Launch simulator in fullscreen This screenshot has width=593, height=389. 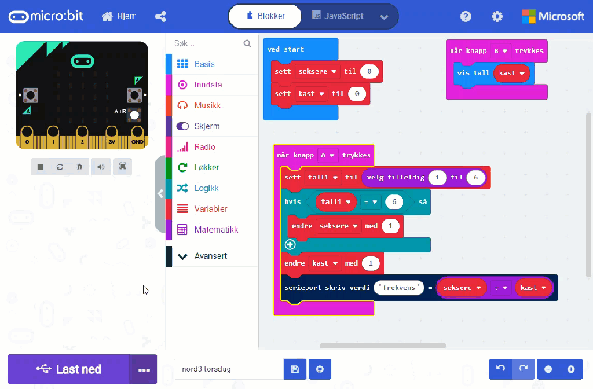point(122,167)
